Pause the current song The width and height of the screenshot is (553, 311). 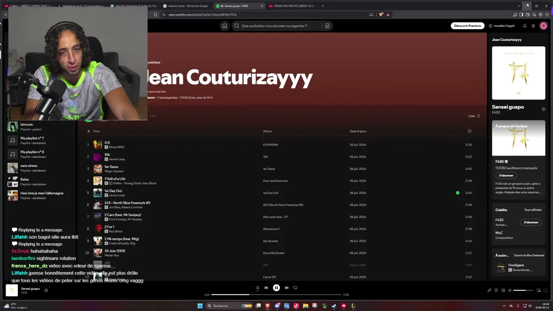click(x=276, y=288)
